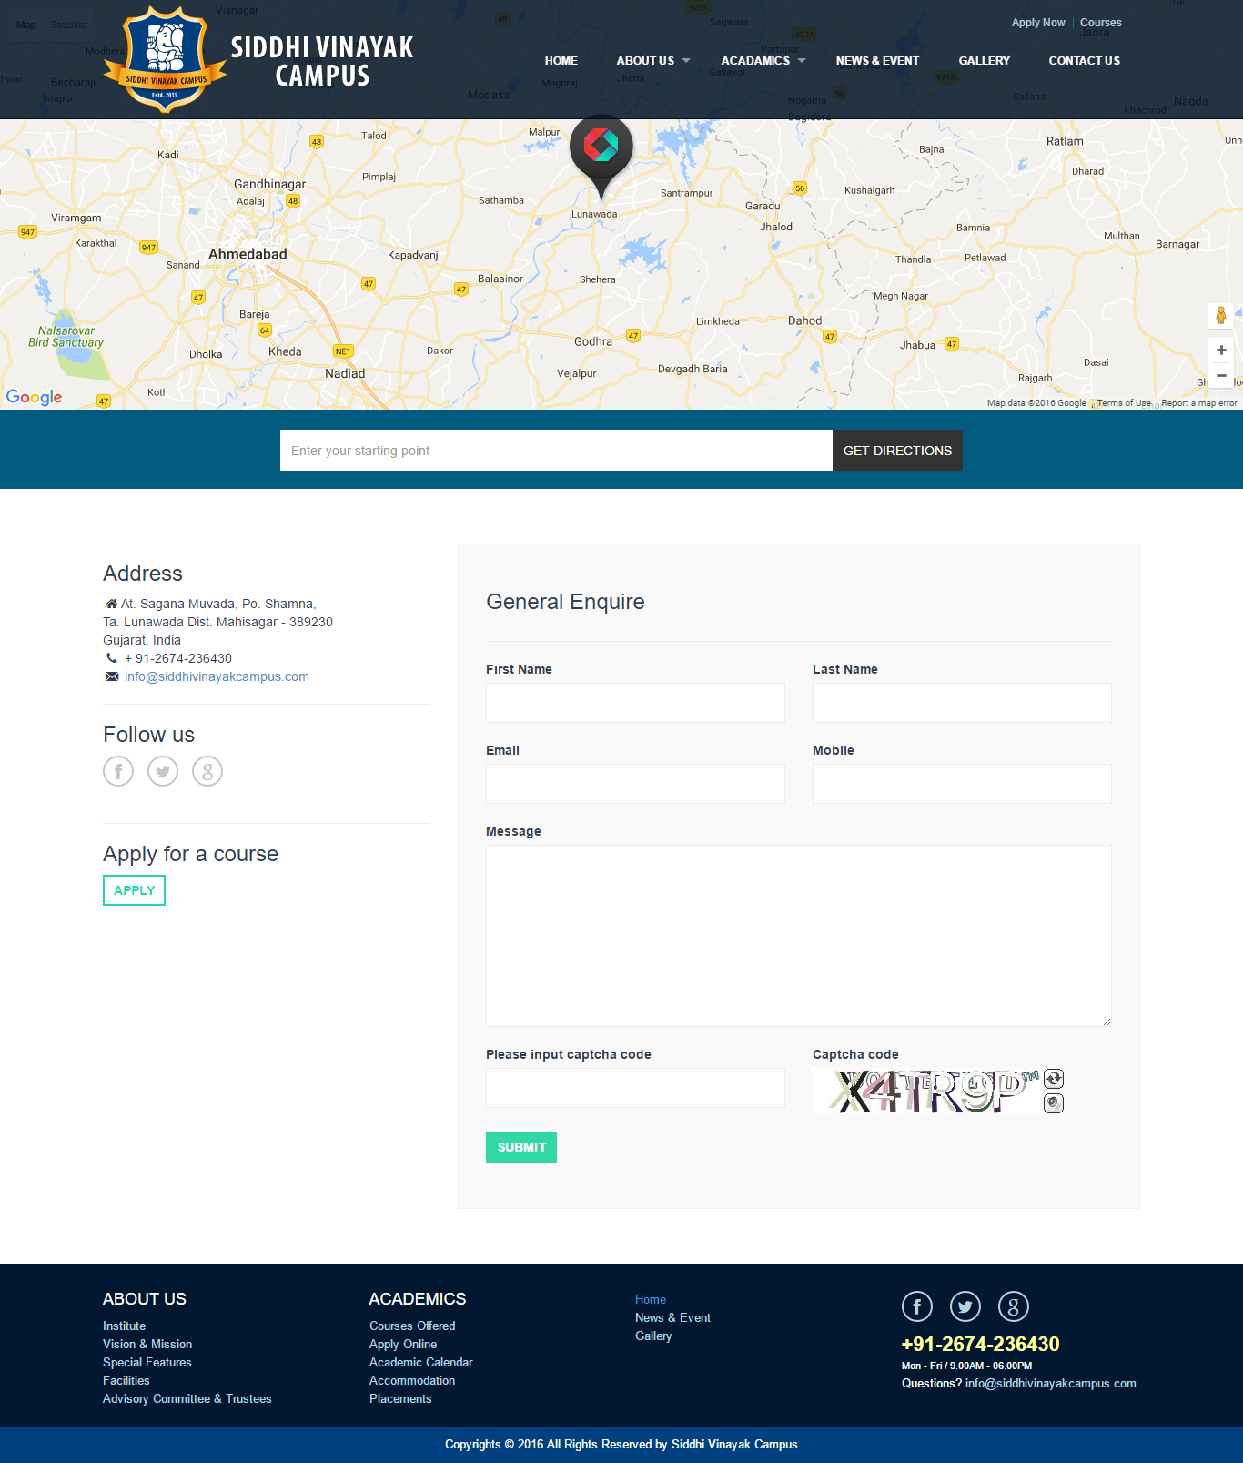1243x1463 pixels.
Task: Open the footer Courses Offered link
Action: tap(412, 1326)
